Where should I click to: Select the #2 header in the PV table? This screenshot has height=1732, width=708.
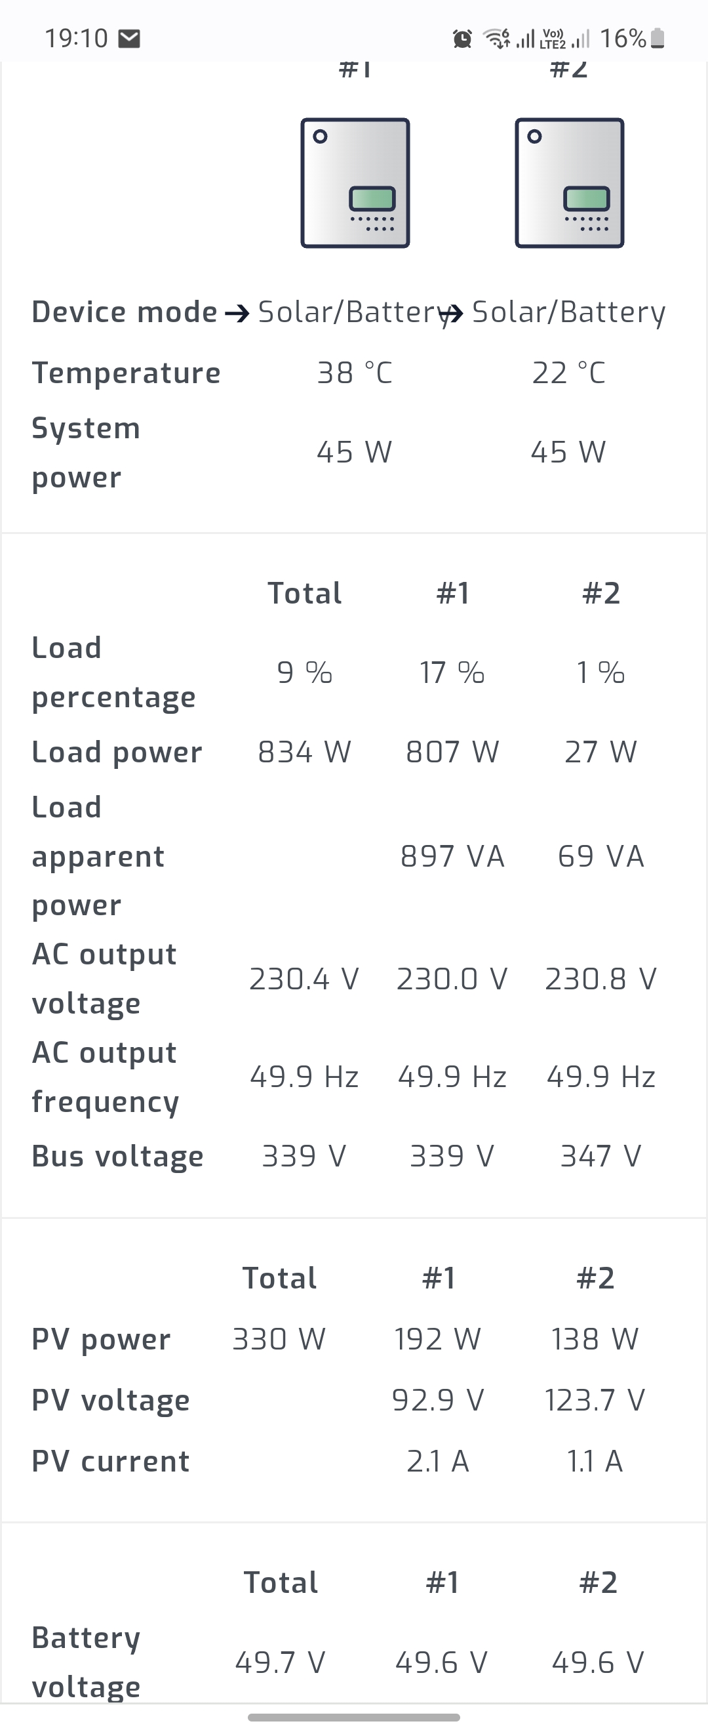click(x=595, y=1278)
